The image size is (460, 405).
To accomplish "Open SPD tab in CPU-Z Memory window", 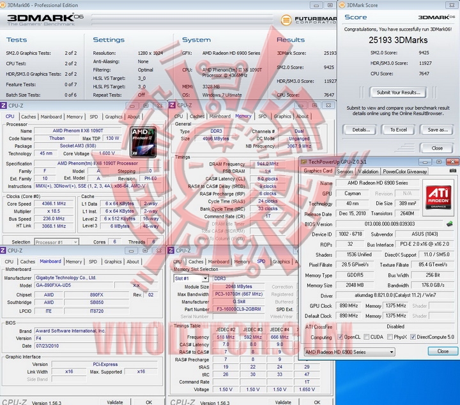I will 263,116.
